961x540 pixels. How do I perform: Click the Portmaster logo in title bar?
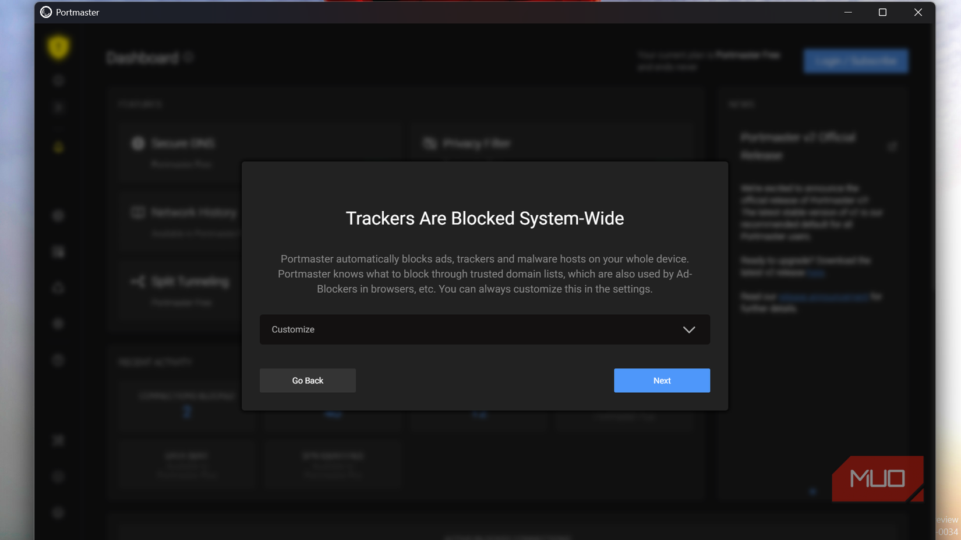click(x=46, y=12)
